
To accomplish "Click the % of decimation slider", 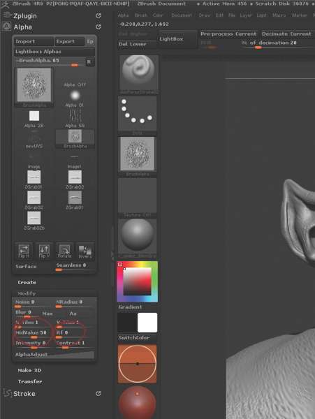I will pos(277,44).
